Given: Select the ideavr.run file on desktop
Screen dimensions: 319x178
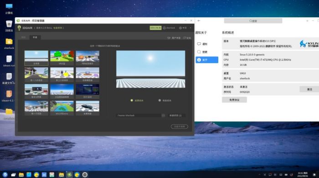Looking at the screenshot, I should pyautogui.click(x=9, y=61).
